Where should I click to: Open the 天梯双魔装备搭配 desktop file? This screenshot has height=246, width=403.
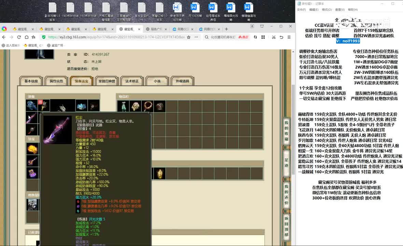point(106,12)
